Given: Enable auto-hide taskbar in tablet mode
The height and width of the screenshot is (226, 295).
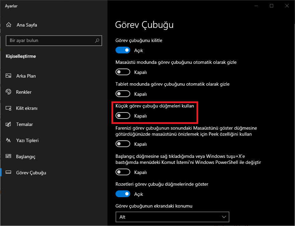Looking at the screenshot, I should coord(123,94).
